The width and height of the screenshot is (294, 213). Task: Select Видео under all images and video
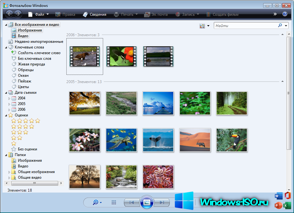[x=20, y=36]
